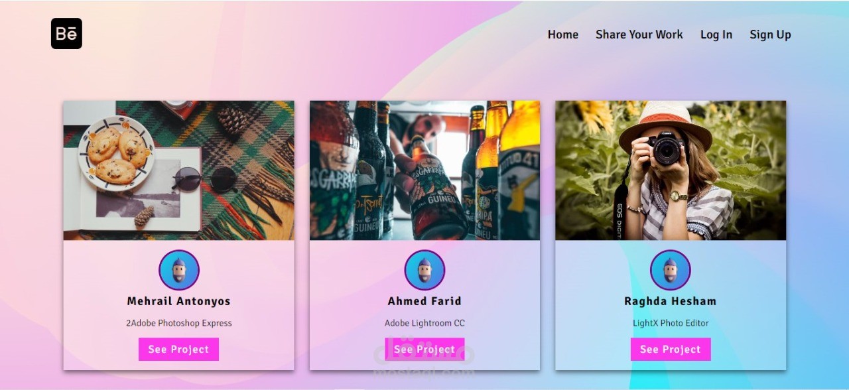Click the Adobe Lightroom CC label

(424, 323)
